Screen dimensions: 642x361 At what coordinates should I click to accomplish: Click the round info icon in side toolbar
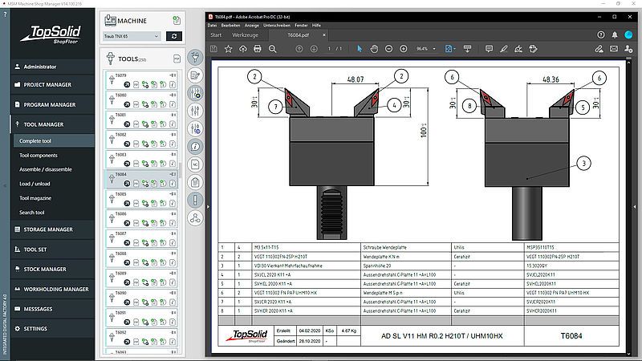point(193,147)
